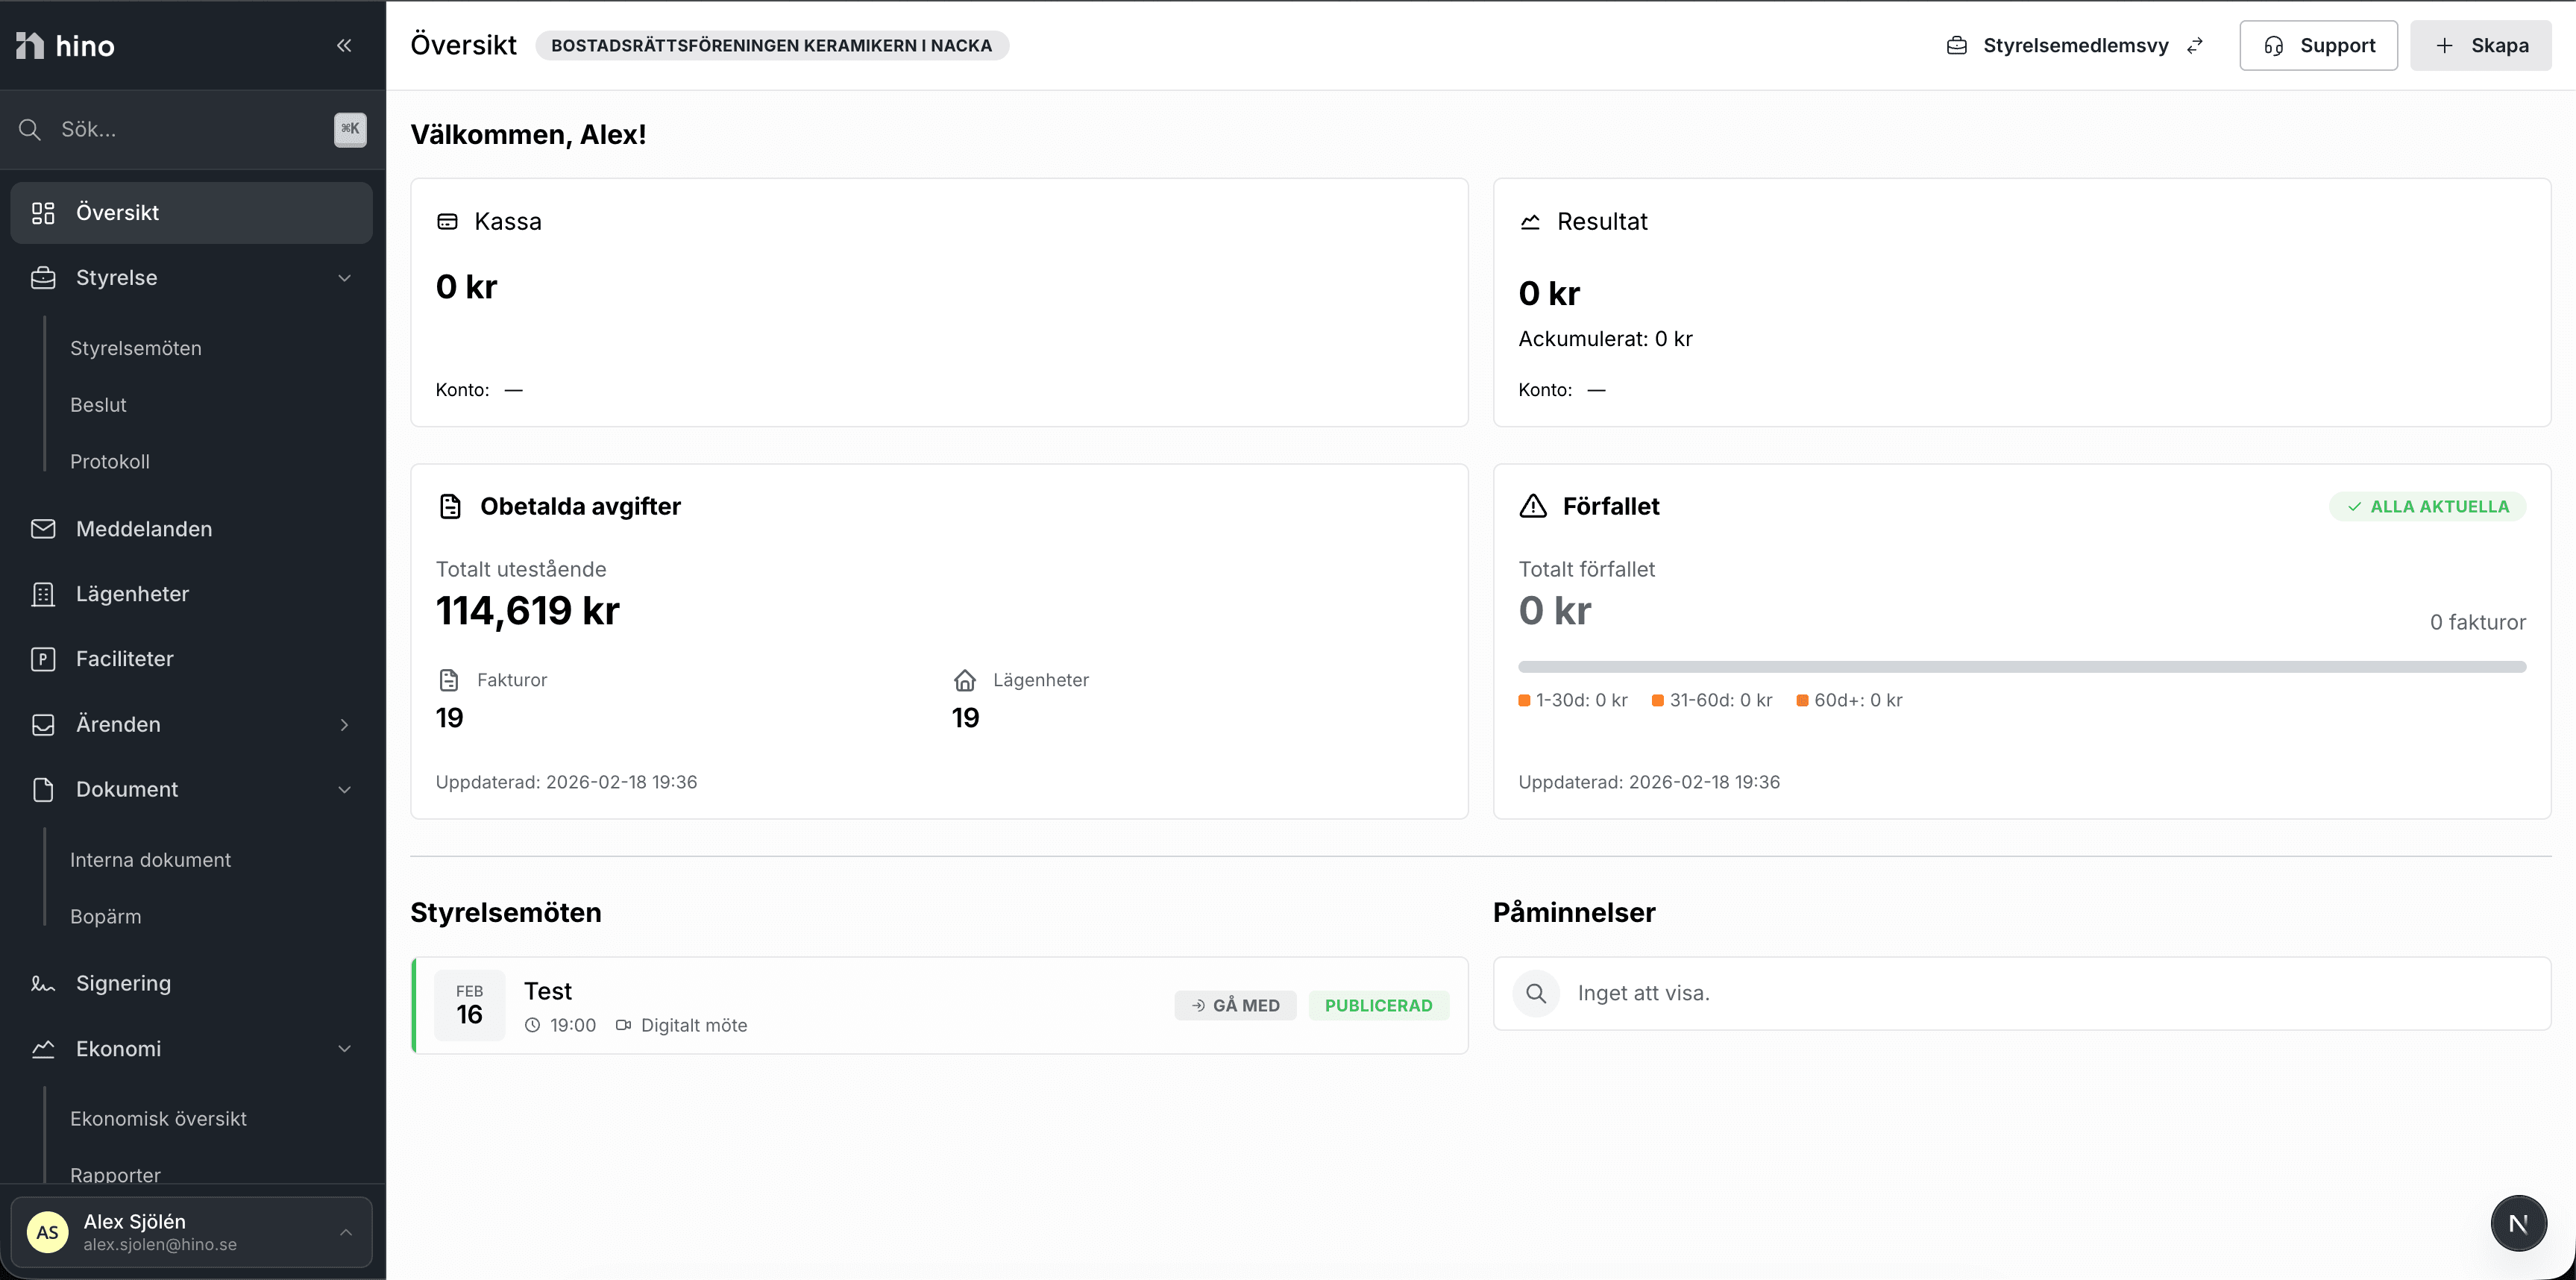
Task: Expand the Ärenden submenu arrow
Action: 344,724
